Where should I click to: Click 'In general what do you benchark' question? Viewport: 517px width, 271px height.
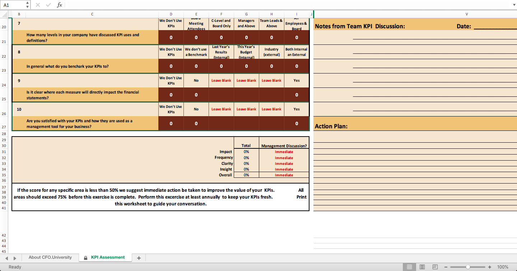[67, 66]
